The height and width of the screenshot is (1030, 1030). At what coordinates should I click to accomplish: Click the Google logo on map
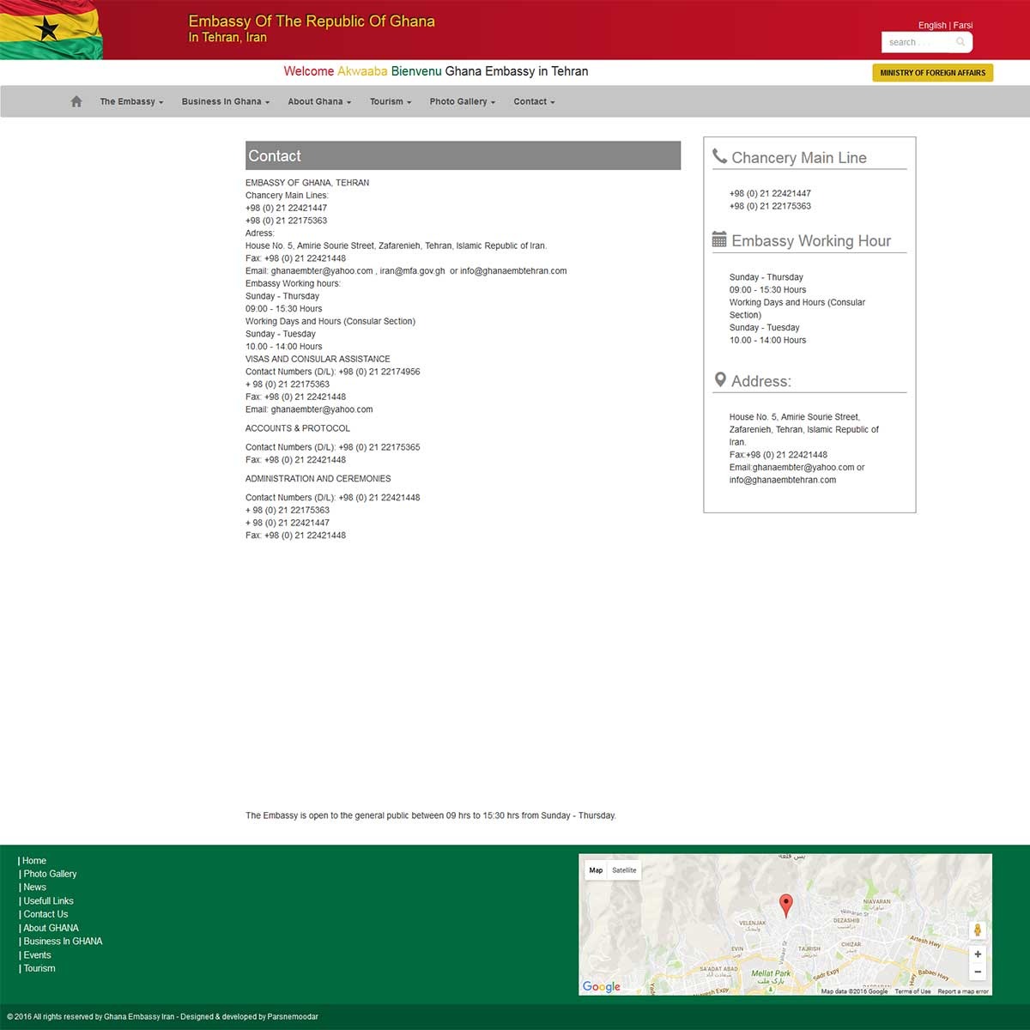coord(601,986)
